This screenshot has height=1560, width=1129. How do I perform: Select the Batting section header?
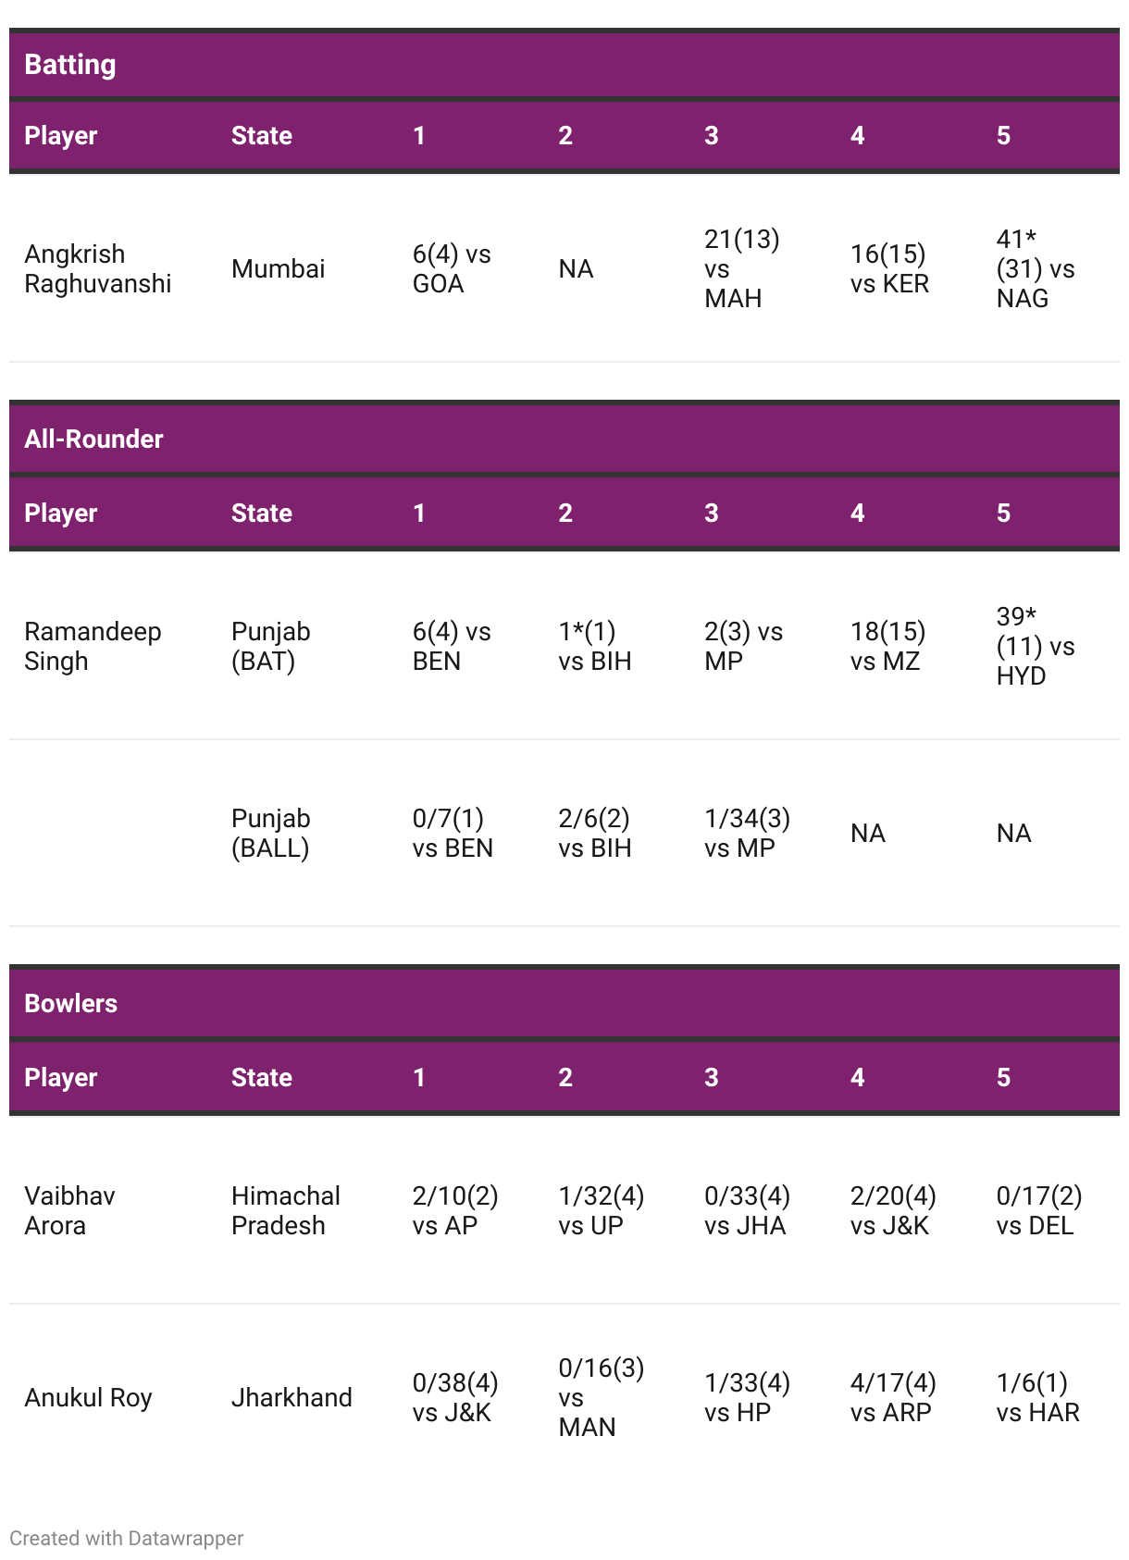click(70, 65)
